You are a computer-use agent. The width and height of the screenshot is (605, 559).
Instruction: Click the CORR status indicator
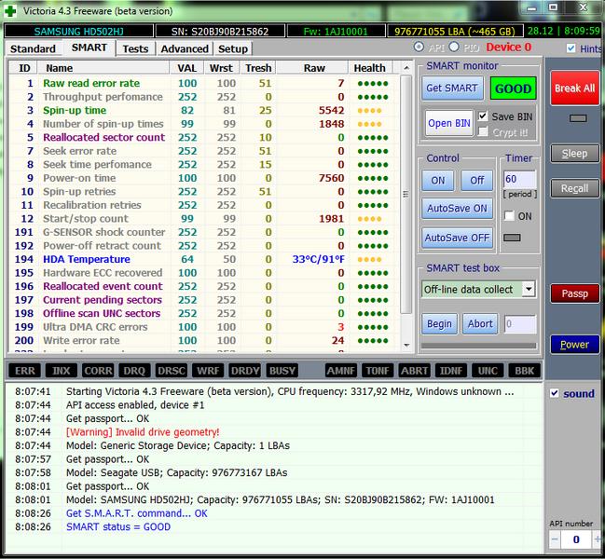pyautogui.click(x=98, y=371)
